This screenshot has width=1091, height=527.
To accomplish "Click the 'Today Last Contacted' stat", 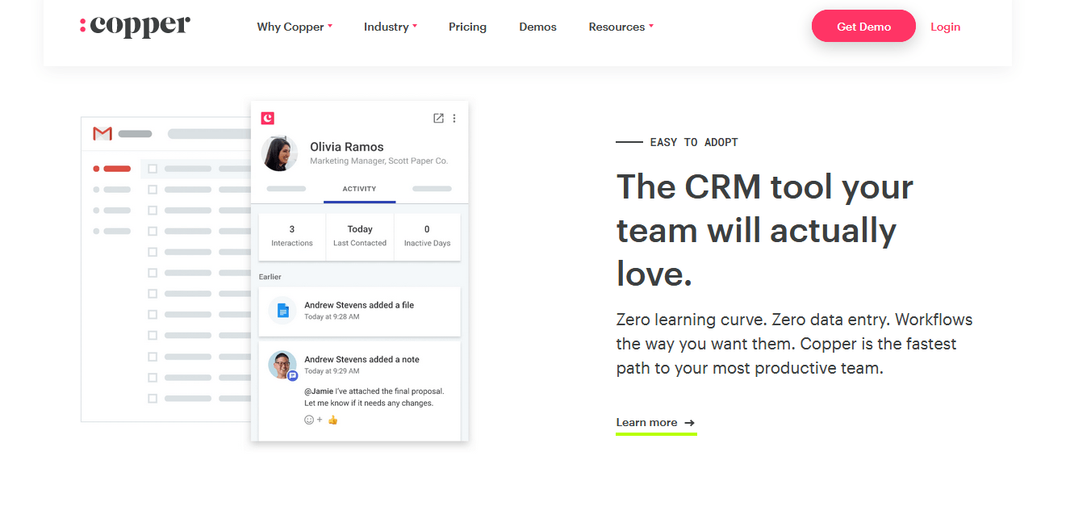I will (x=360, y=236).
